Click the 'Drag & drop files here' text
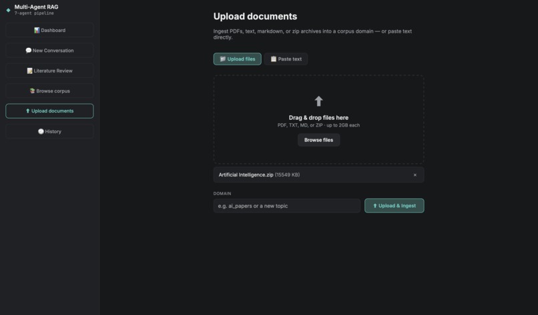Viewport: 538px width, 315px height. tap(318, 118)
